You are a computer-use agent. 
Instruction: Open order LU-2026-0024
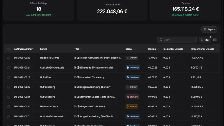pos(22,97)
